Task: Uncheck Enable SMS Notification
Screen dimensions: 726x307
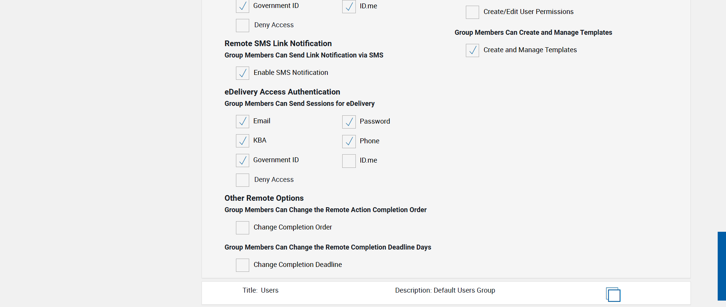Action: click(x=242, y=73)
